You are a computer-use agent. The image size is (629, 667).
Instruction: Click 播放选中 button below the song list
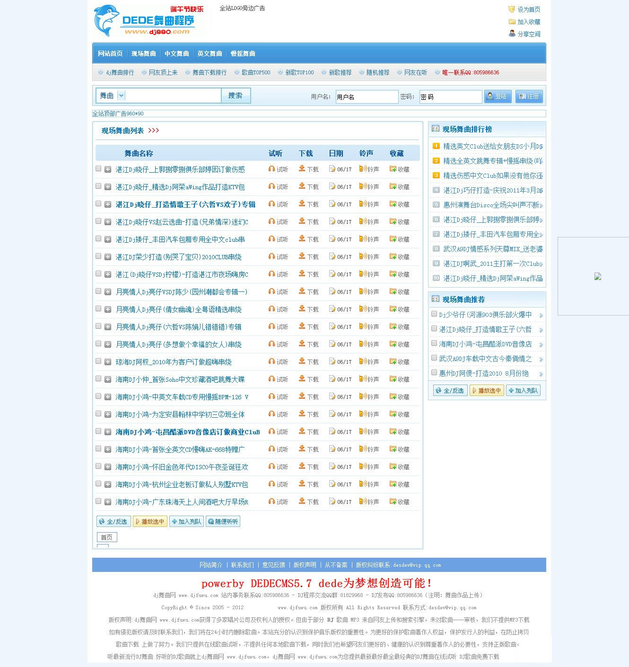150,521
